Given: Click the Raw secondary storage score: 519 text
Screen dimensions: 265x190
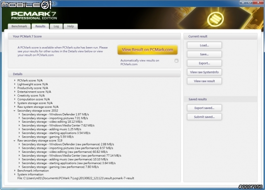Looking at the screenshot, I should 40,140.
